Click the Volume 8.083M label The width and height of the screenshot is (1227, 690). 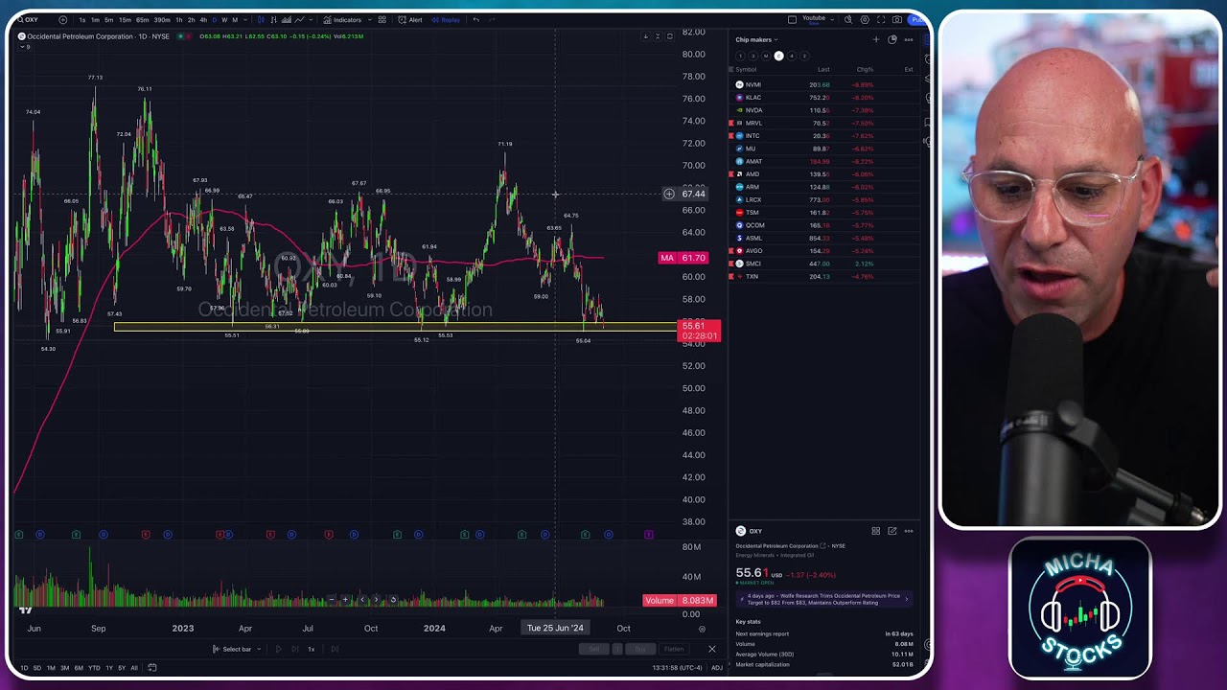point(680,601)
